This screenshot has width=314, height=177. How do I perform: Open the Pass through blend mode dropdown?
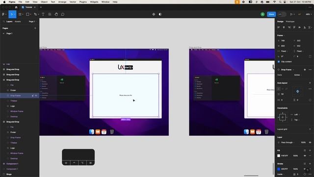point(288,143)
